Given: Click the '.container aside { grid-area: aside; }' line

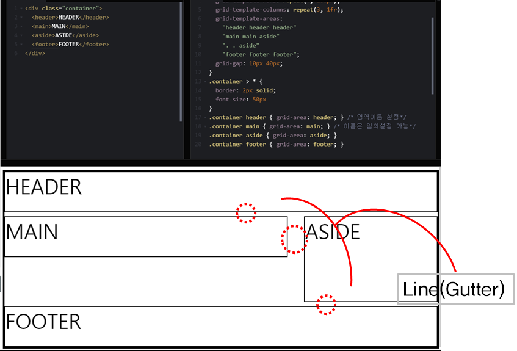Looking at the screenshot, I should (273, 136).
